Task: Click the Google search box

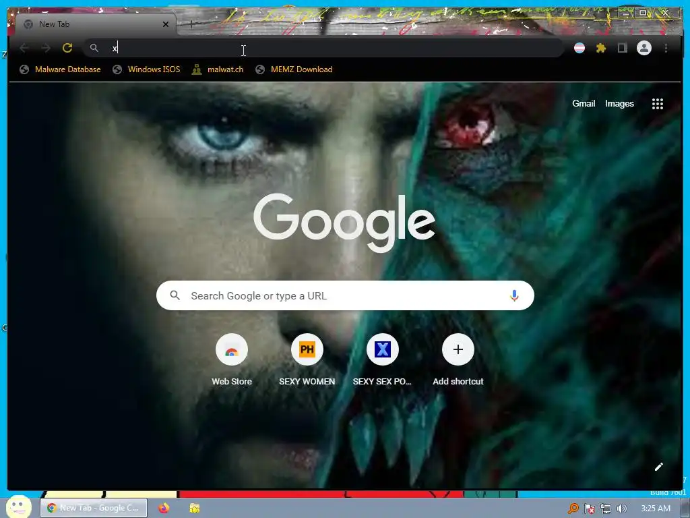Action: pos(345,295)
